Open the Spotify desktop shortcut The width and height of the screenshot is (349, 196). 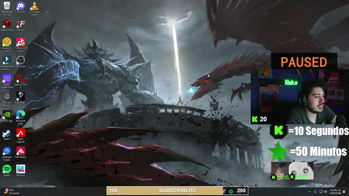(x=7, y=171)
